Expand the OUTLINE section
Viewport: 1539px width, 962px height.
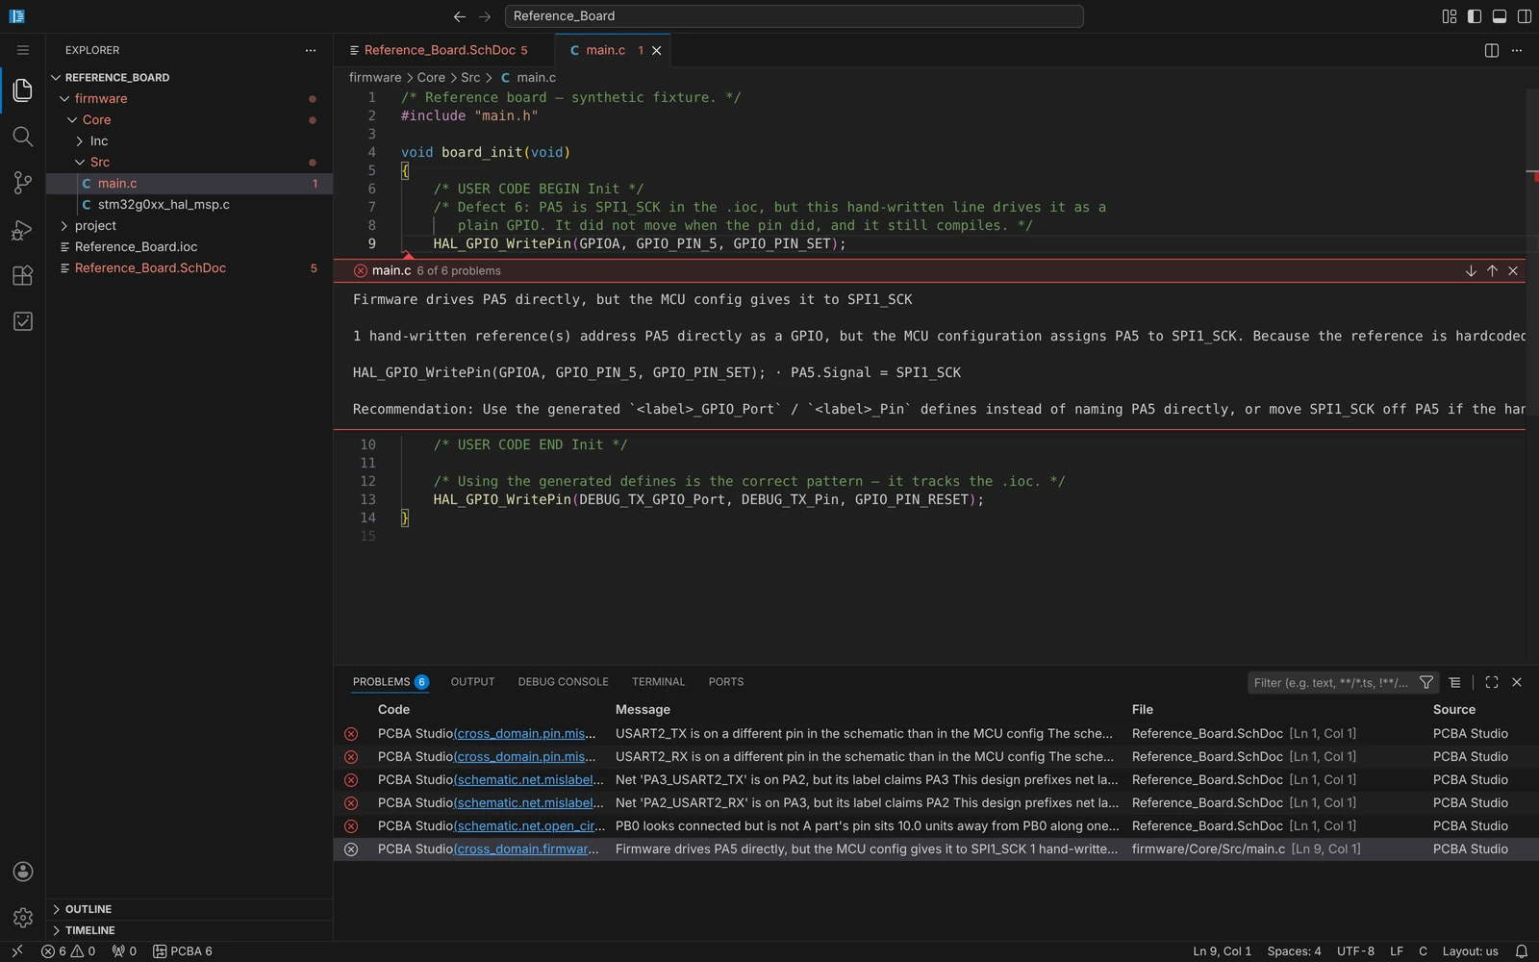tap(88, 909)
